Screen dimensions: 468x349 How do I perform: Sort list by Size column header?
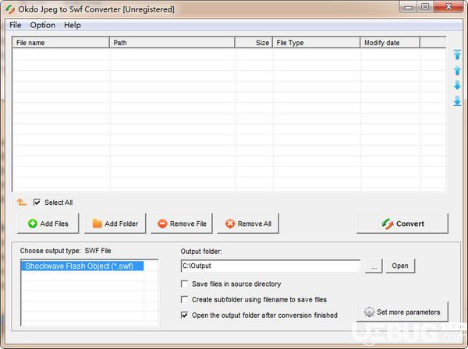click(x=253, y=43)
